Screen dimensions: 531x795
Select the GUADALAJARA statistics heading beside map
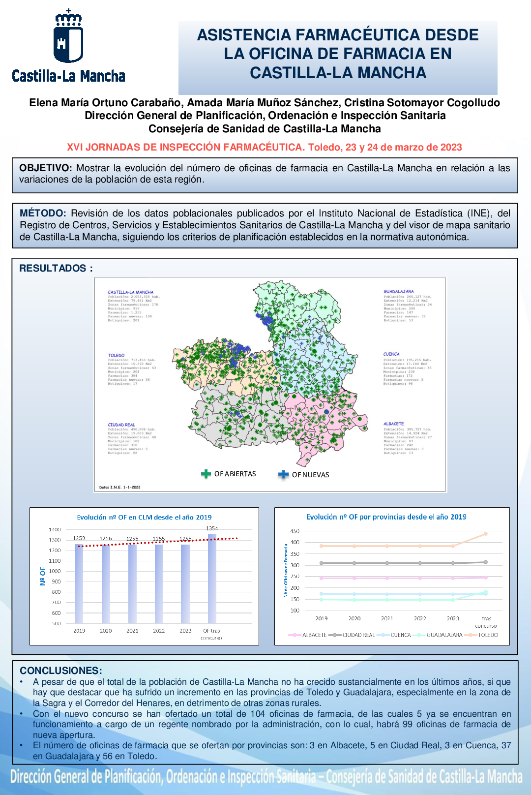[x=398, y=292]
